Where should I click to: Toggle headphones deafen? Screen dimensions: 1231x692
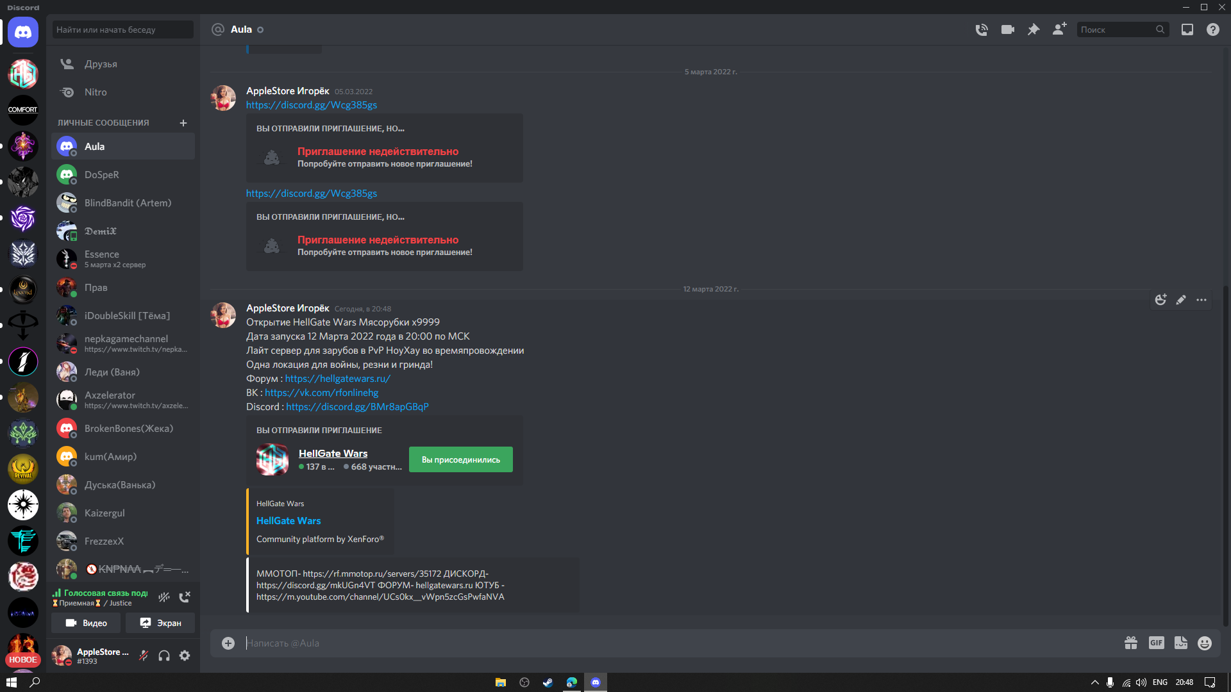point(164,655)
